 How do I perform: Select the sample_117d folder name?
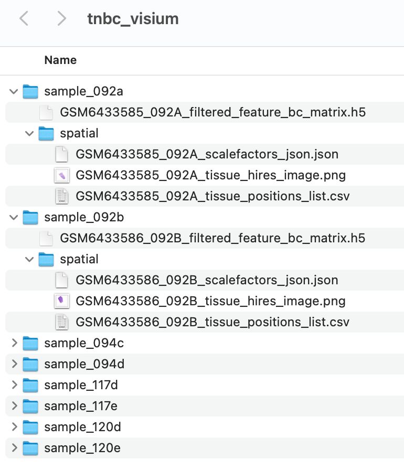coord(81,385)
